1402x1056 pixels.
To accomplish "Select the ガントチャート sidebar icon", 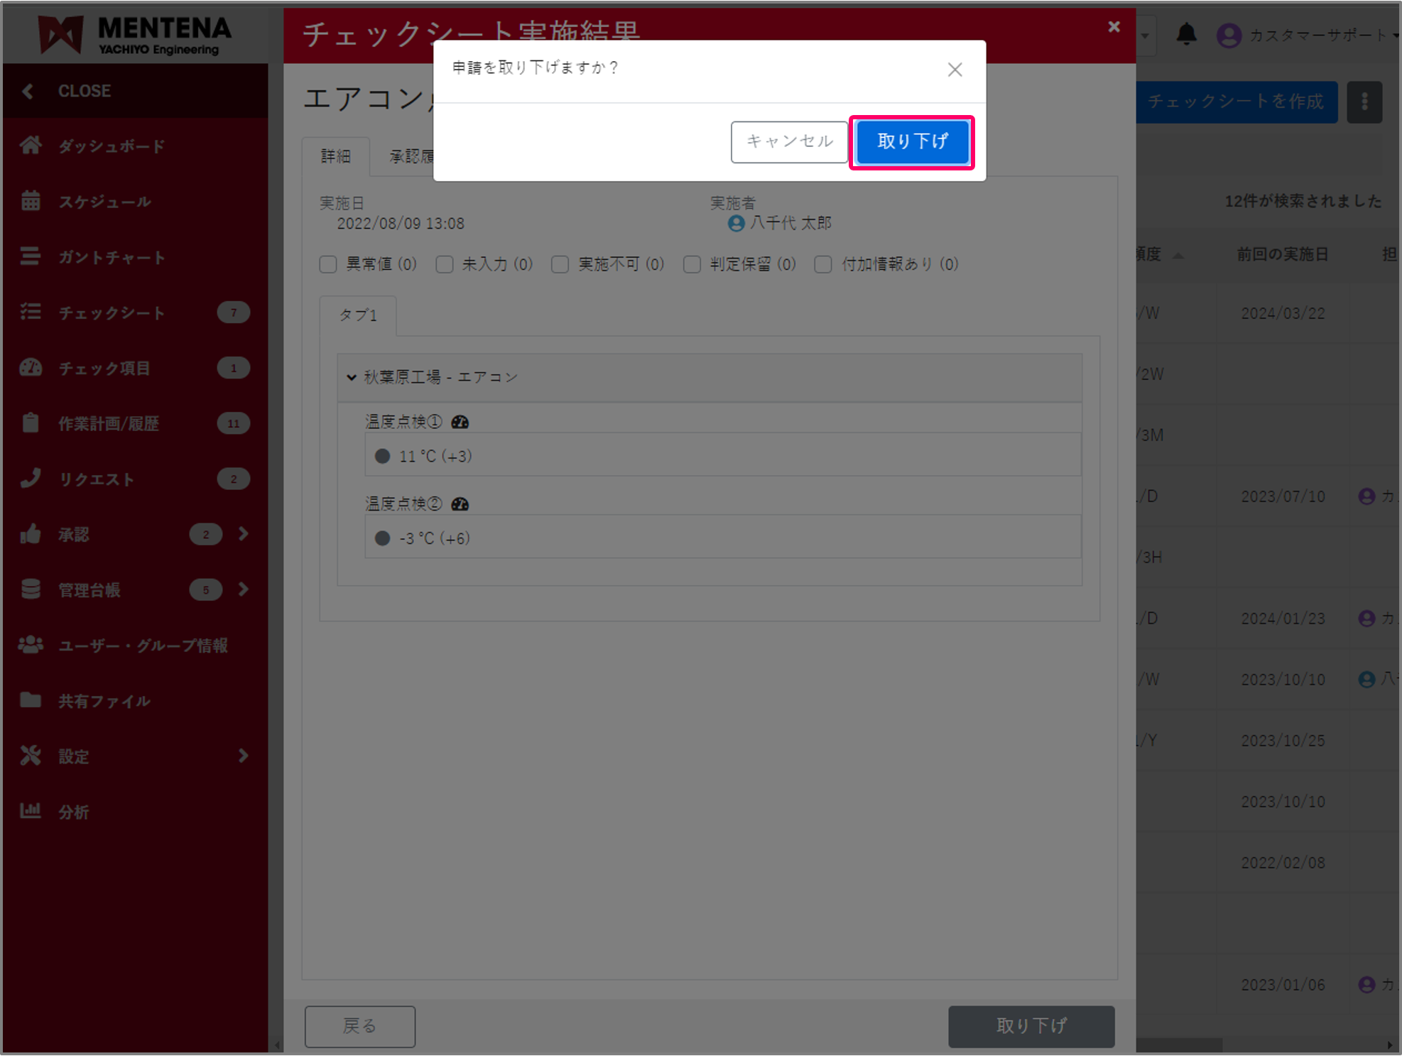I will click(x=111, y=257).
